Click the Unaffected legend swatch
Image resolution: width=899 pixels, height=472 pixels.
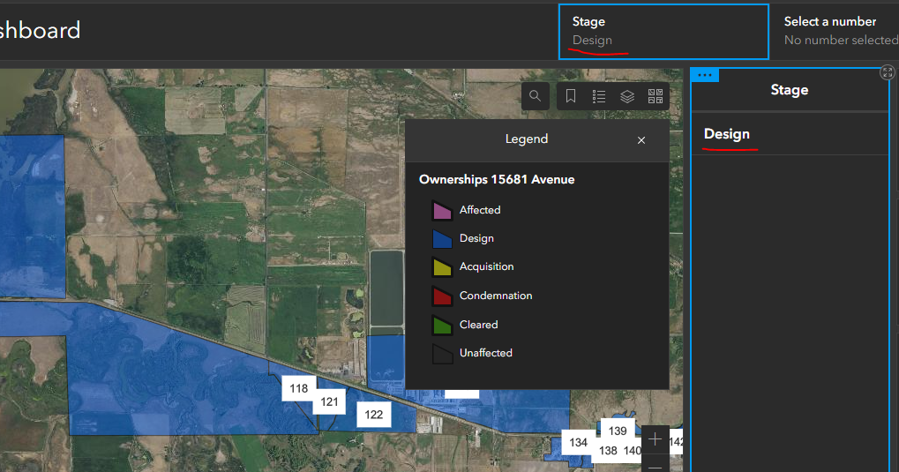tap(442, 353)
